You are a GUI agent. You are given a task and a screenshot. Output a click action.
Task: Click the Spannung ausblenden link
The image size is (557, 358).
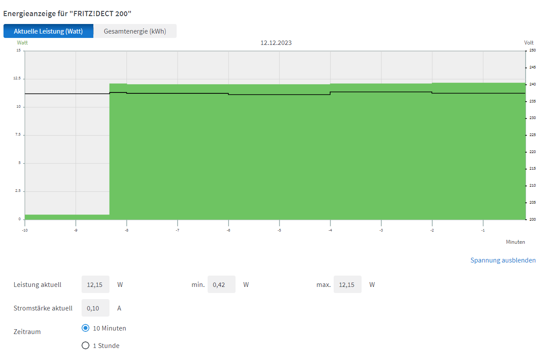click(x=502, y=260)
